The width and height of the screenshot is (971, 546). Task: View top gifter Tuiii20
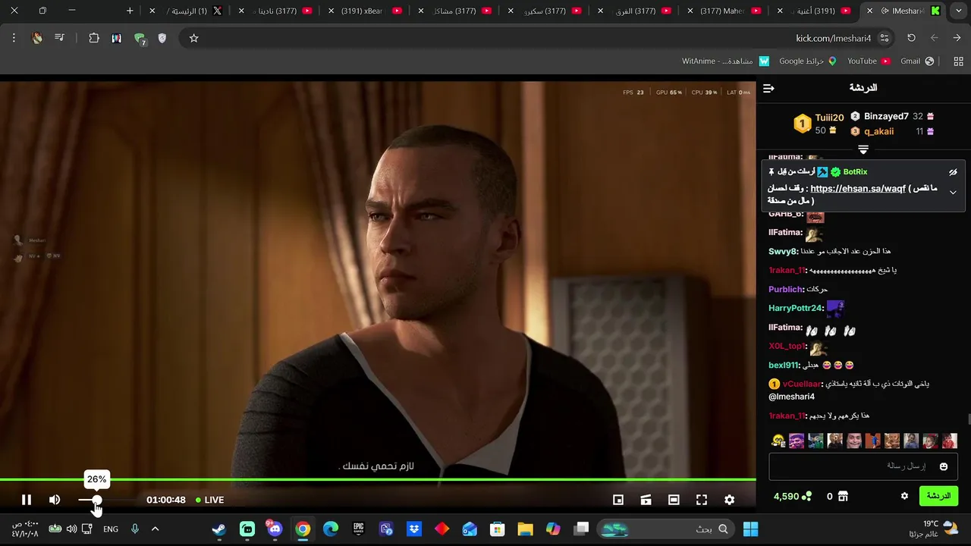[x=829, y=118]
